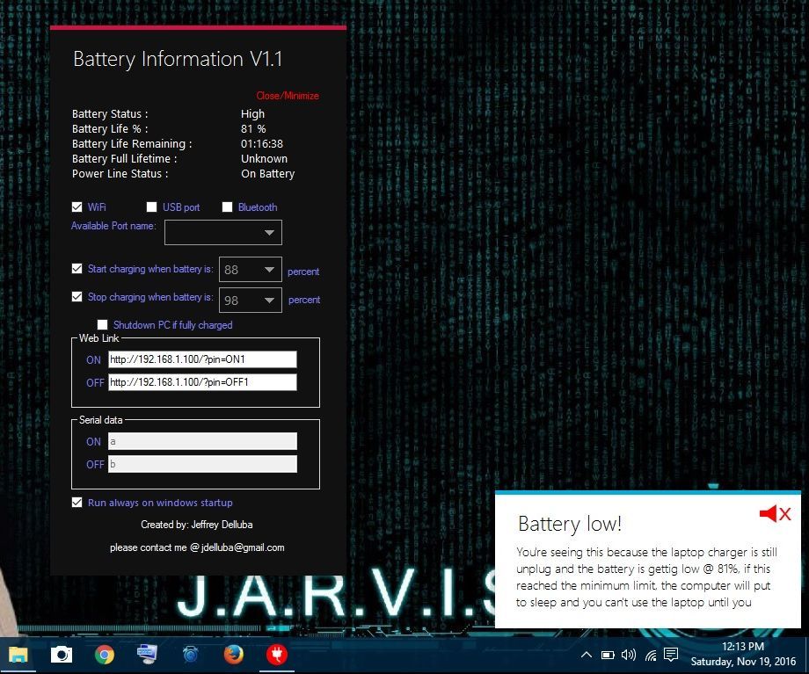Click the jdelluba@gmail.com contact text
Screen dimensions: 809x674
tap(243, 547)
